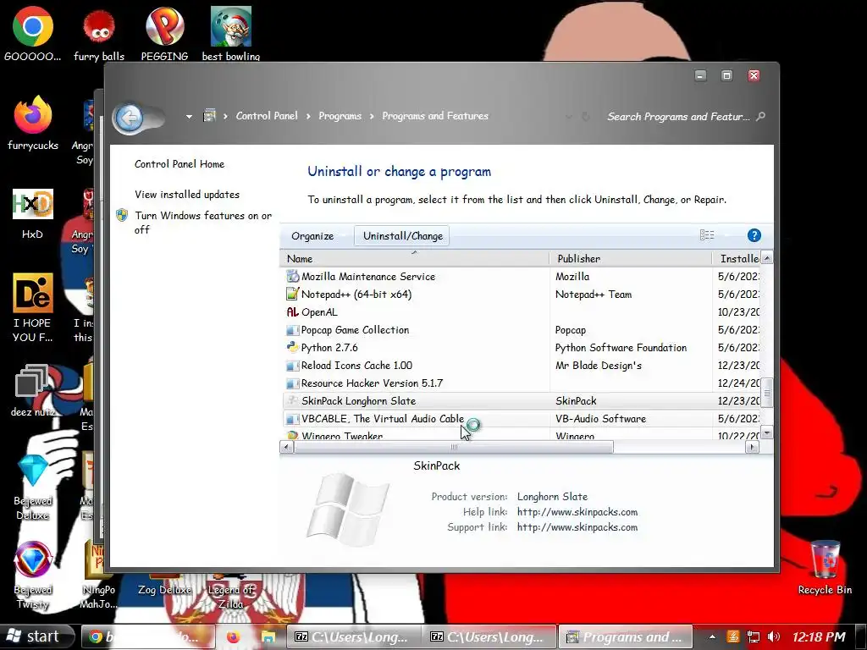Open the view options dropdown arrow
867x650 pixels.
pyautogui.click(x=727, y=235)
